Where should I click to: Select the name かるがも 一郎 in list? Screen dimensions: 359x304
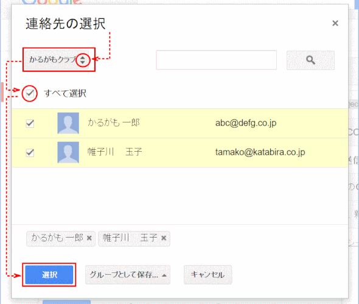click(x=114, y=123)
